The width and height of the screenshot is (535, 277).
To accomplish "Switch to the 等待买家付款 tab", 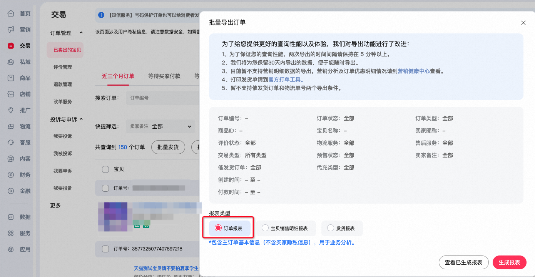I will [x=164, y=76].
